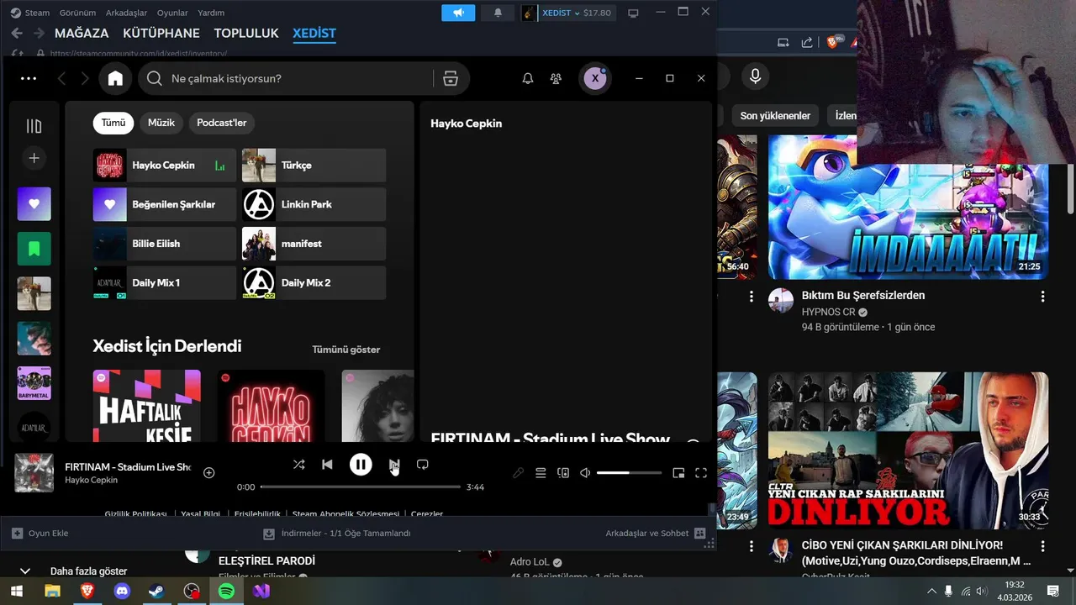The width and height of the screenshot is (1076, 605).
Task: Click YouTube voice search microphone
Action: click(x=755, y=76)
